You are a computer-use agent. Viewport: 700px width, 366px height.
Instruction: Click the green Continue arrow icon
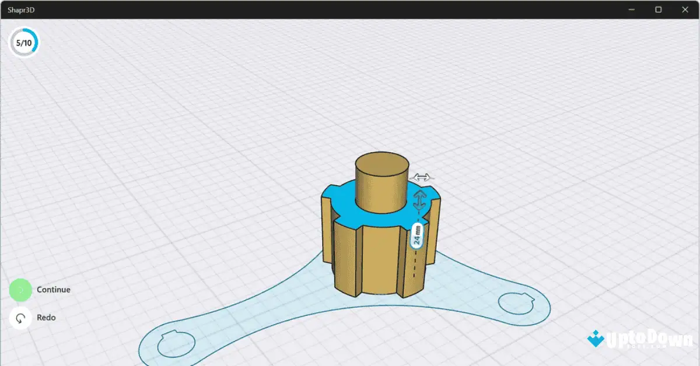pos(20,289)
